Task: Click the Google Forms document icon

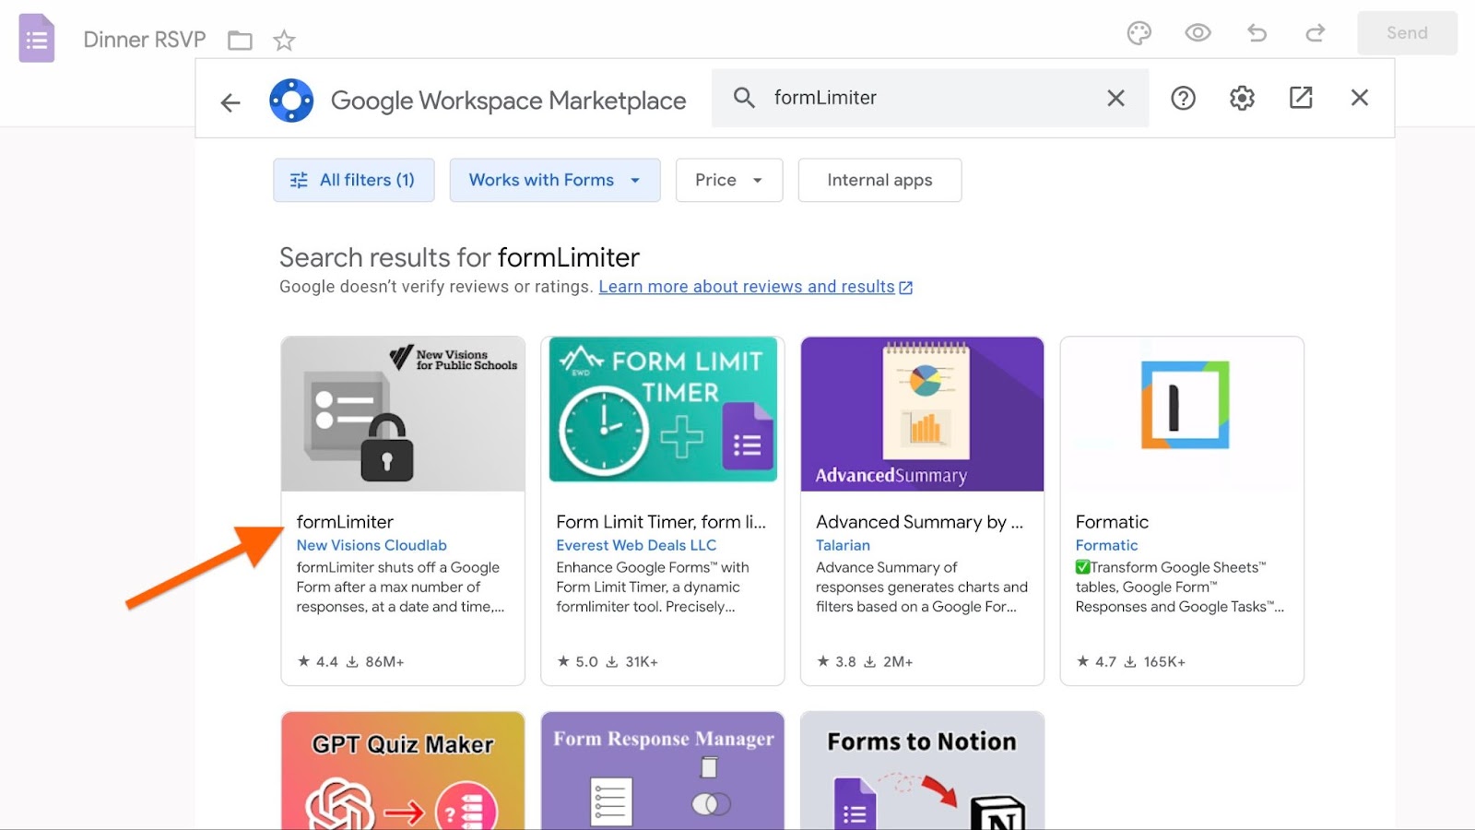Action: [x=37, y=39]
